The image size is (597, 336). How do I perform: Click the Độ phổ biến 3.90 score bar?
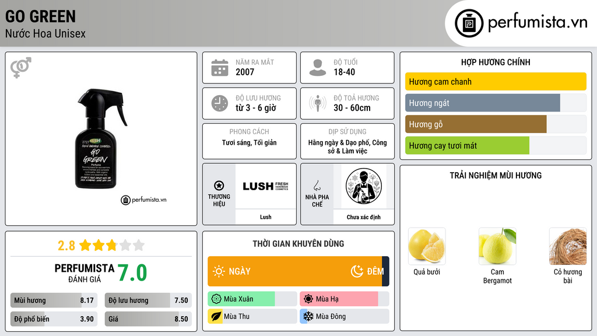[54, 319]
